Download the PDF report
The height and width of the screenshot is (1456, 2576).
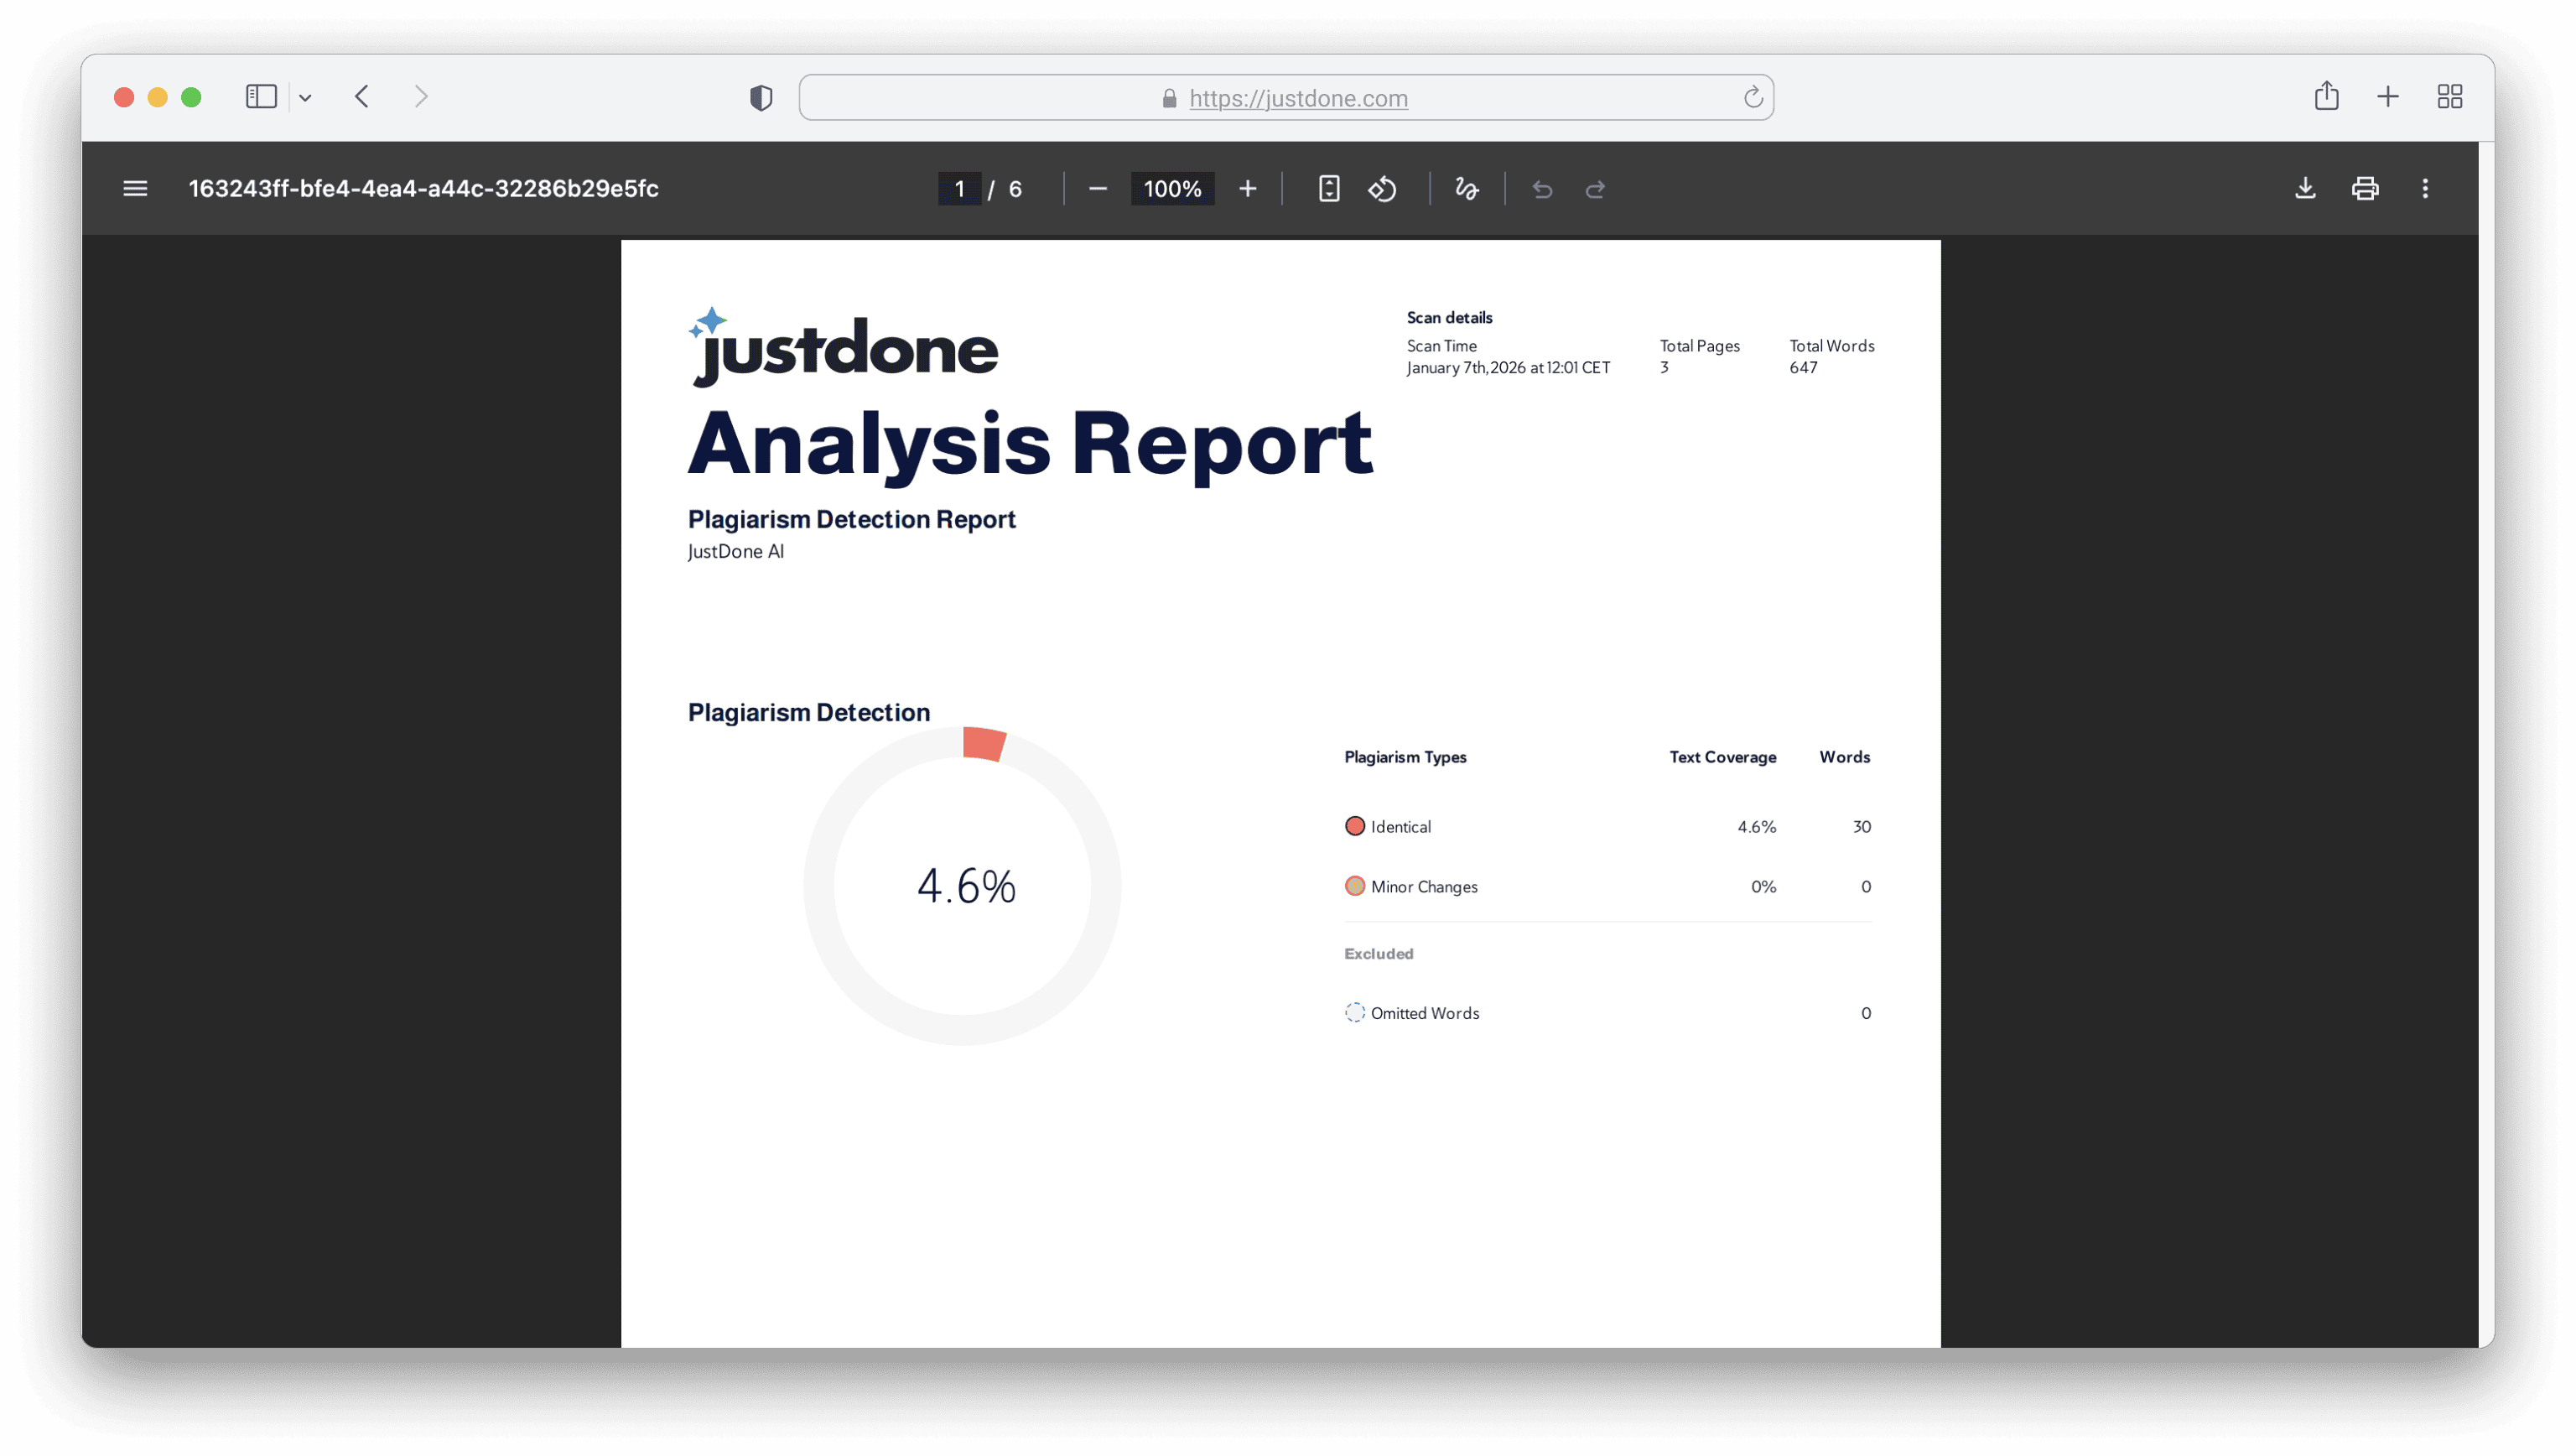point(2305,189)
